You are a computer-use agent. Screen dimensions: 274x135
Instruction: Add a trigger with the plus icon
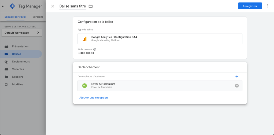click(237, 77)
